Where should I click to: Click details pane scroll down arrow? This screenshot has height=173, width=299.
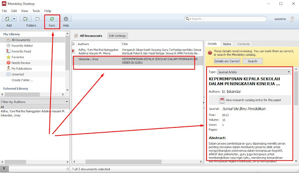point(296,161)
